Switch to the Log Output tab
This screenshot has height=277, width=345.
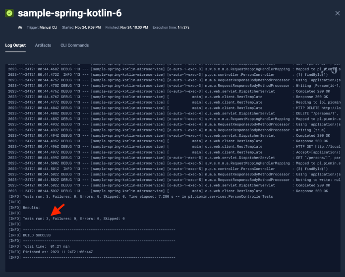15,45
